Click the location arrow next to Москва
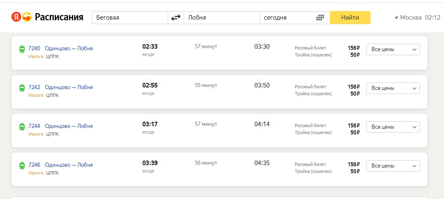Image resolution: width=444 pixels, height=199 pixels. [x=396, y=18]
